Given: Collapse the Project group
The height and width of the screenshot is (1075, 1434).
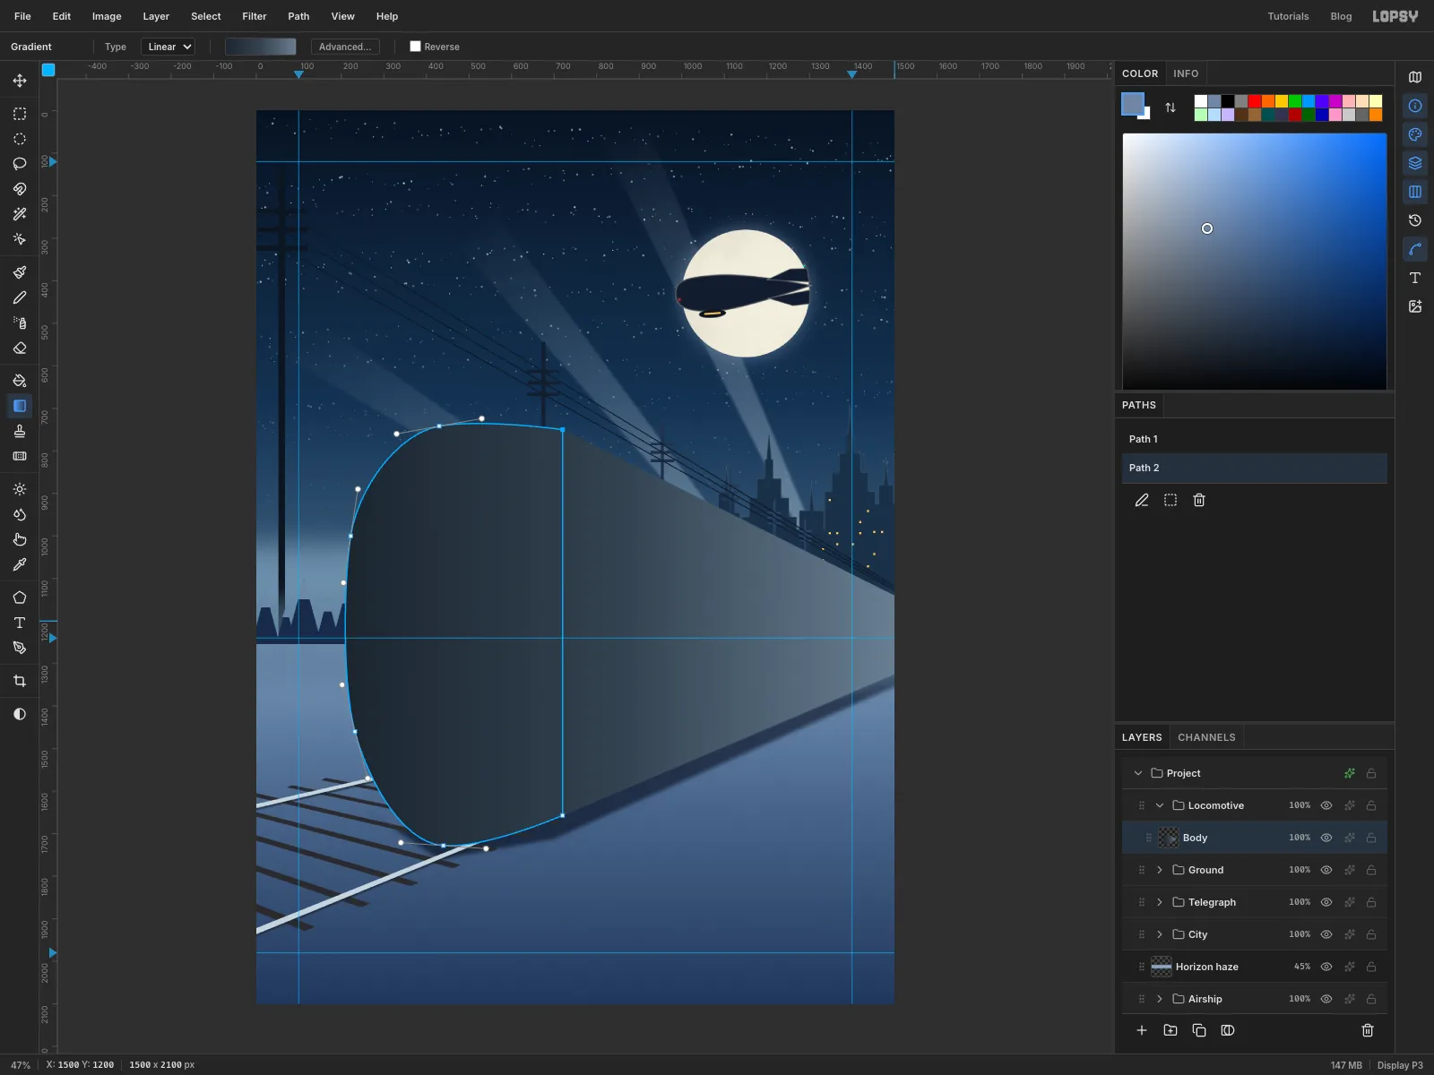Looking at the screenshot, I should pos(1138,773).
